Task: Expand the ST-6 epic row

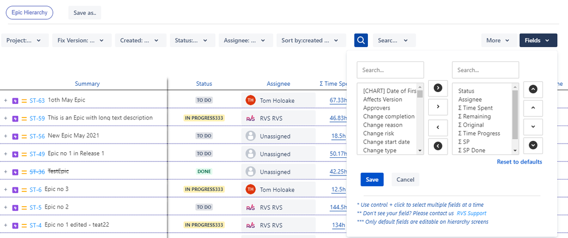Action: coord(6,190)
